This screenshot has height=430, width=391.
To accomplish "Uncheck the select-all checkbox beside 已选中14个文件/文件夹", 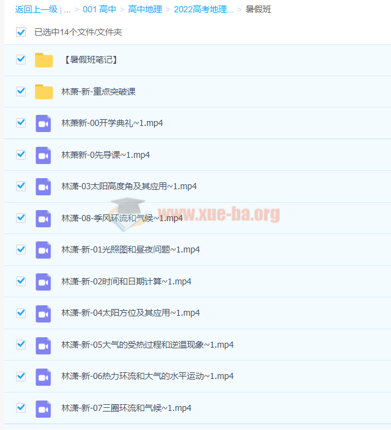I will pyautogui.click(x=21, y=32).
